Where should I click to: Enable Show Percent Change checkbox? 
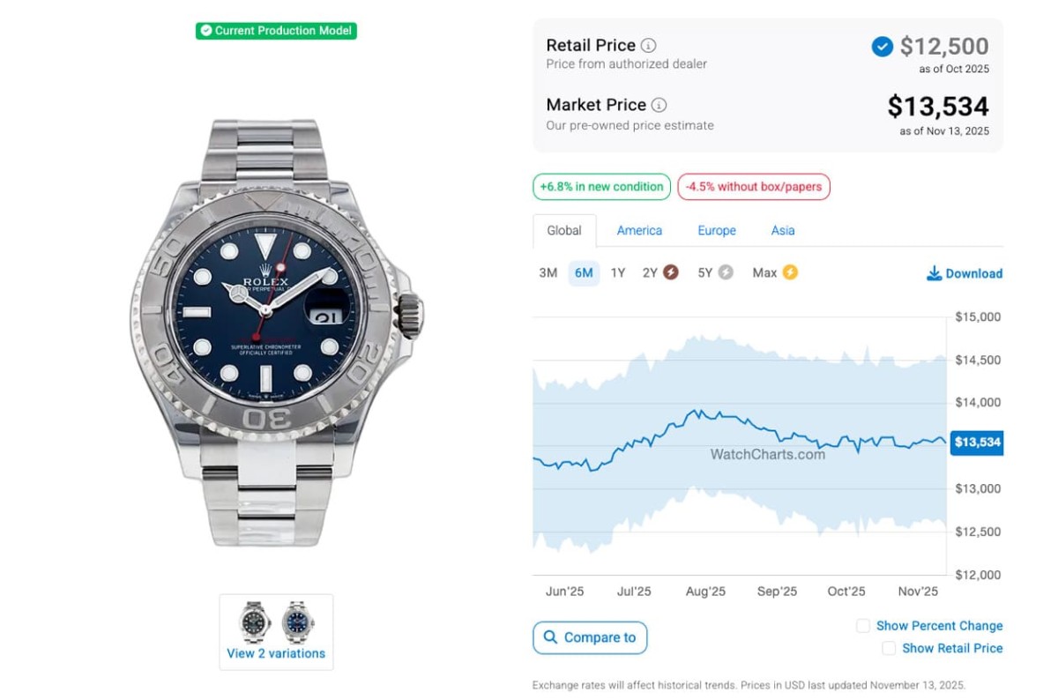(x=863, y=626)
